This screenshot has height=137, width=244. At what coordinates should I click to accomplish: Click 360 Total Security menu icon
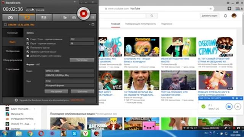(237, 98)
